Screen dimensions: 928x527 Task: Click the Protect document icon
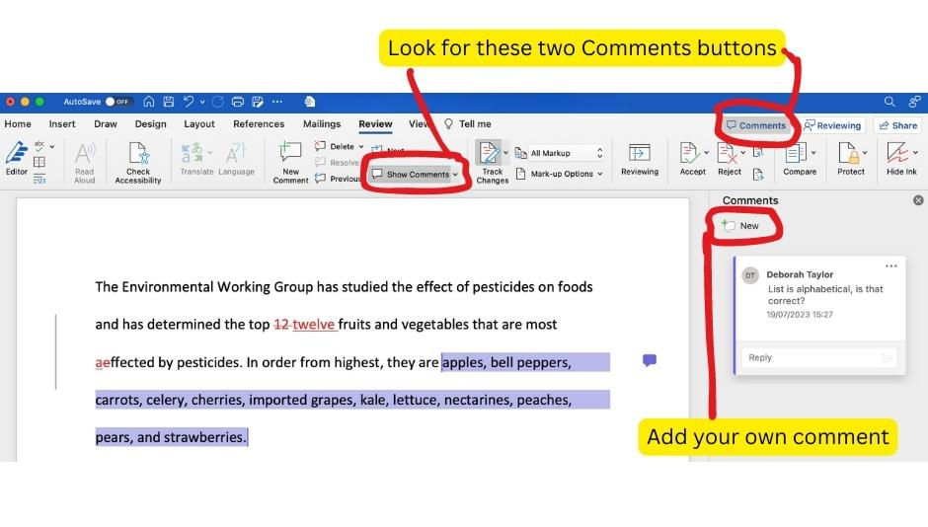[848, 153]
